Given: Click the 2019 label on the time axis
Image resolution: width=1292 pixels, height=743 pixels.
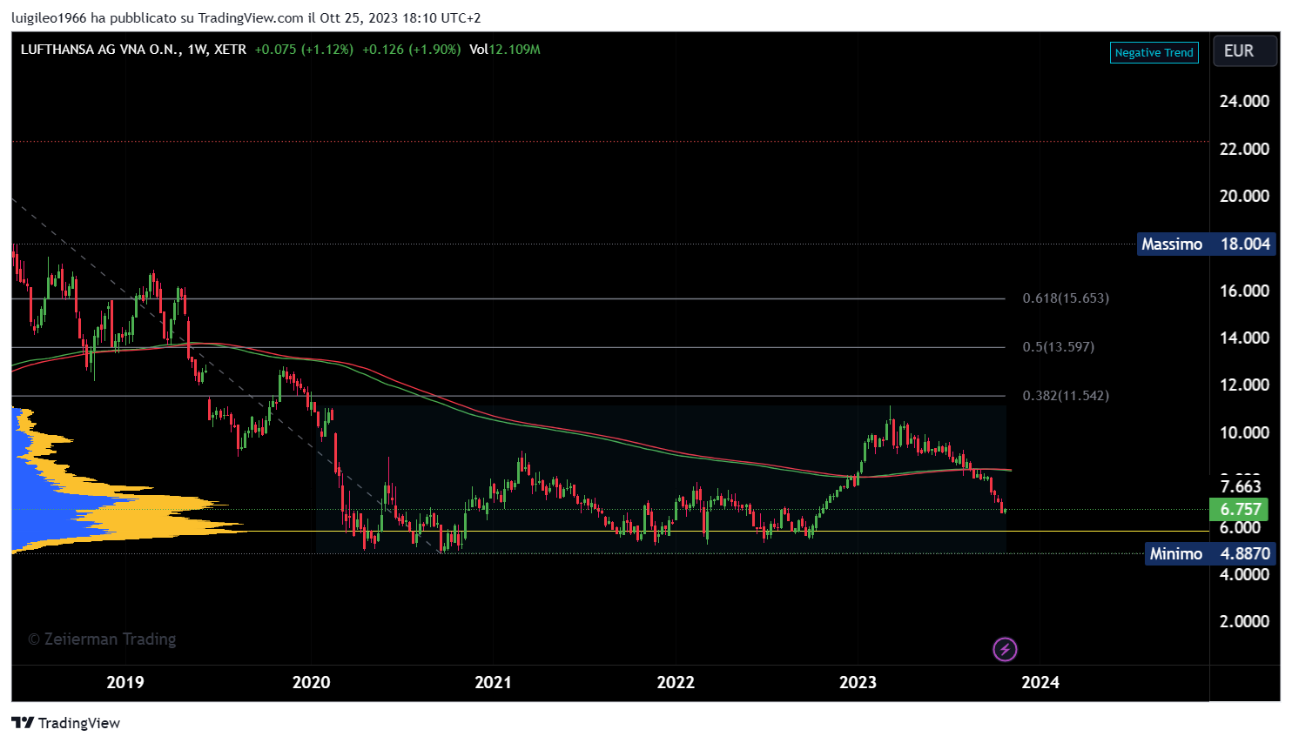Looking at the screenshot, I should click(x=125, y=682).
